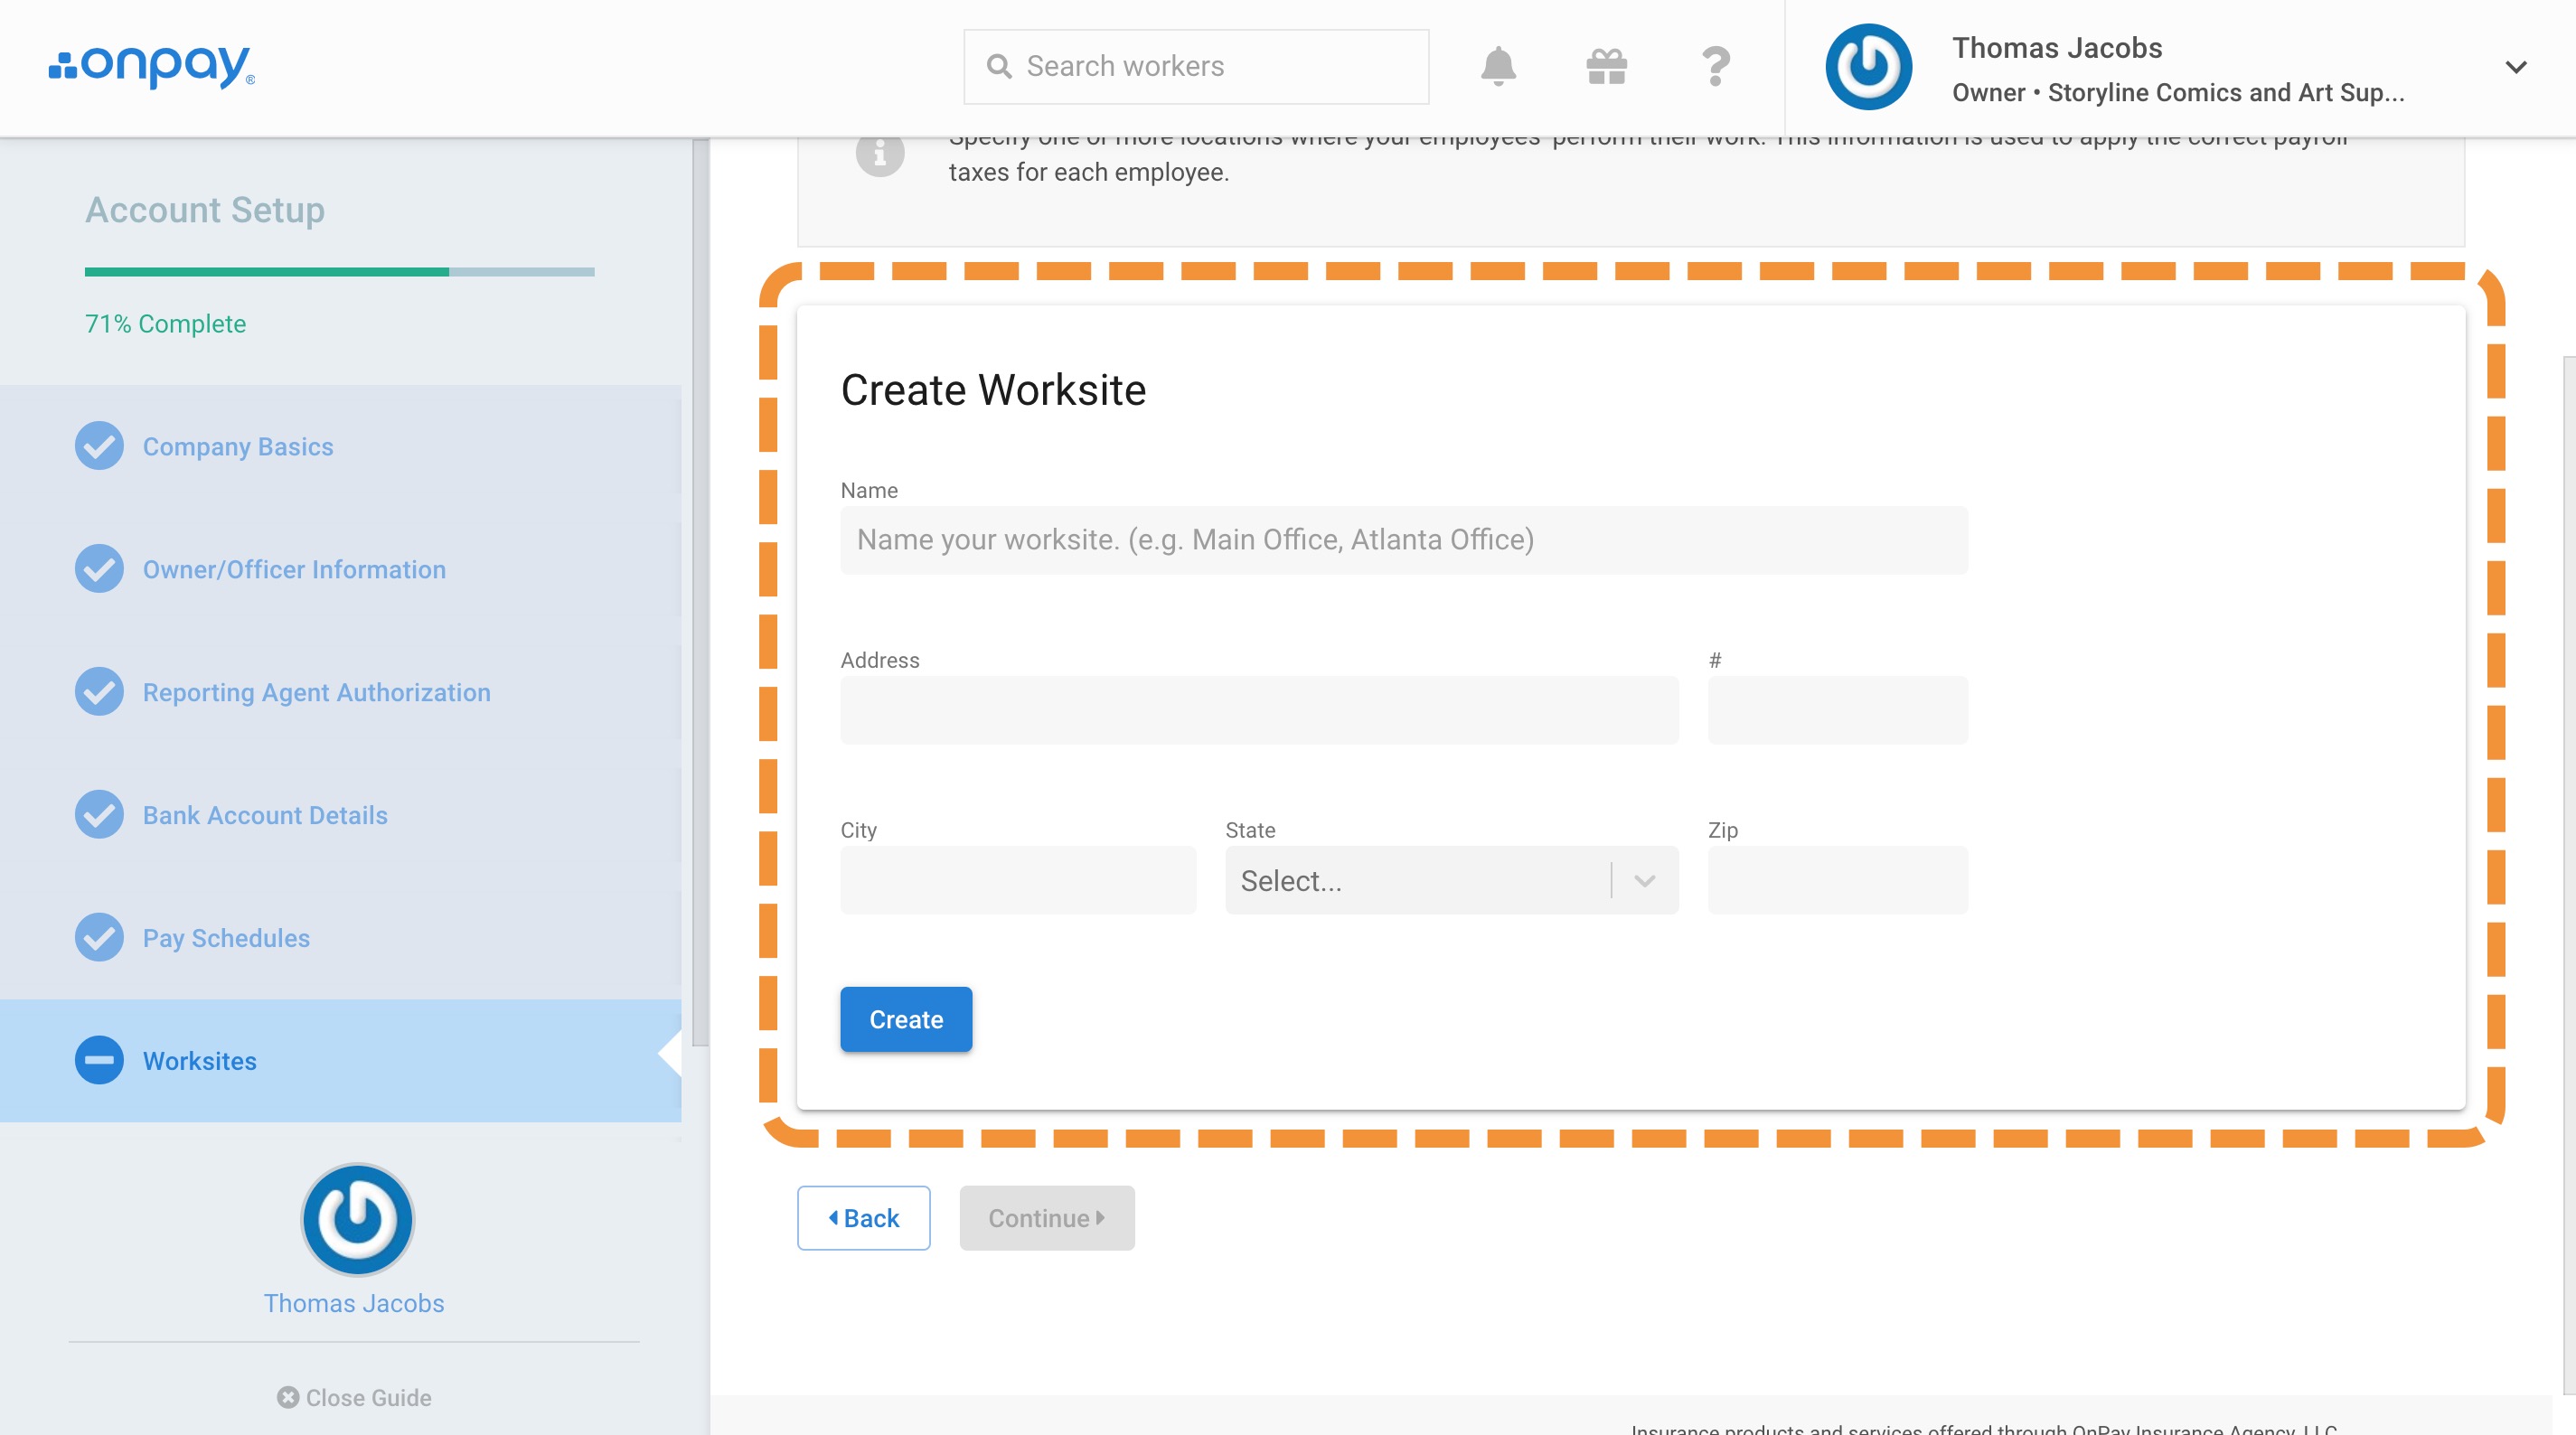The width and height of the screenshot is (2576, 1435).
Task: Click sidebar Thomas Jacobs profile avatar
Action: pyautogui.click(x=357, y=1219)
